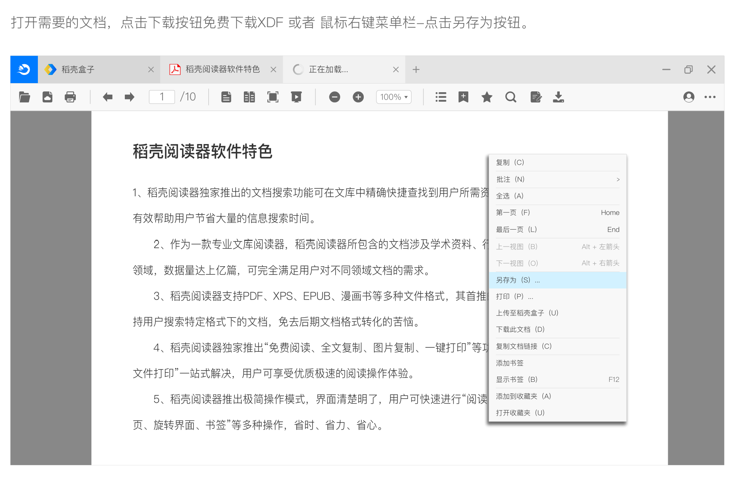Open the user account avatar icon

[689, 97]
